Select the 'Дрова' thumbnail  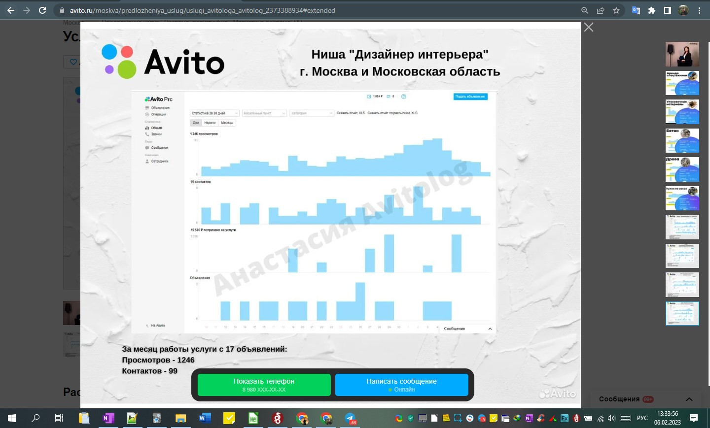682,169
